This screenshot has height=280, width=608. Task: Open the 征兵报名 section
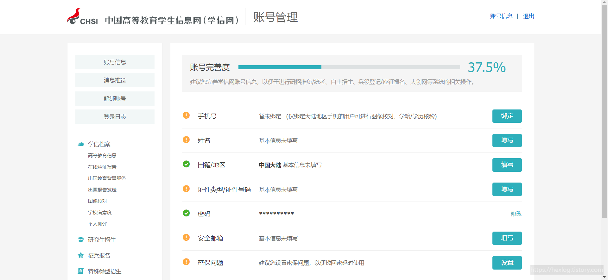click(x=99, y=256)
